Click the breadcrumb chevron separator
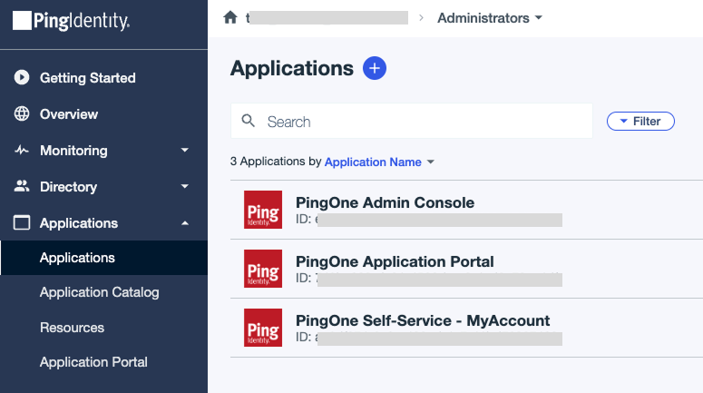 coord(421,18)
